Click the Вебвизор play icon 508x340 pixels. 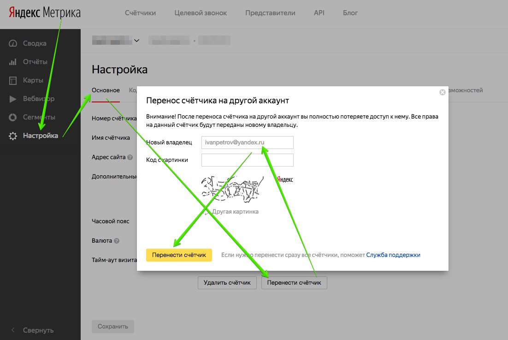pos(12,99)
